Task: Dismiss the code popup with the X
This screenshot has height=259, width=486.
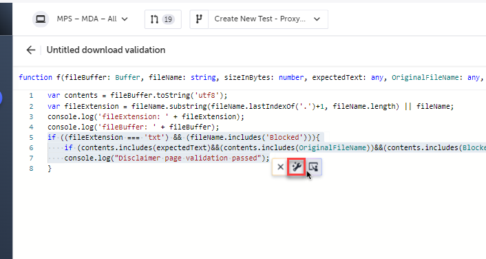Action: [x=280, y=167]
